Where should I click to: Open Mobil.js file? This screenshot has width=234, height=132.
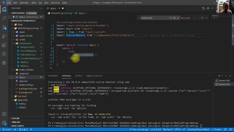(x=24, y=62)
